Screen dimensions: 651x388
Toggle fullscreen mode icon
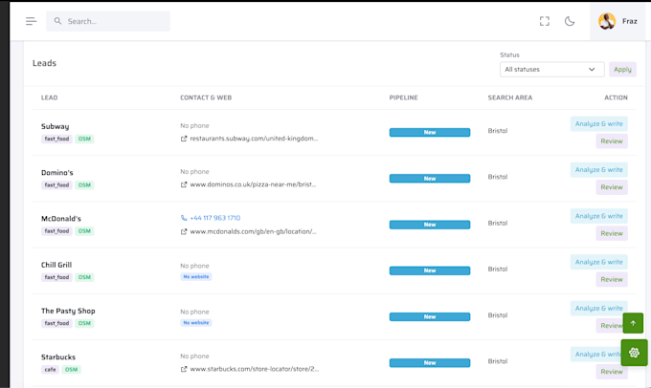tap(545, 21)
